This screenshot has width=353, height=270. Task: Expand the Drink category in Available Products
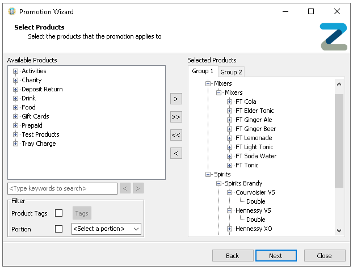coord(16,98)
